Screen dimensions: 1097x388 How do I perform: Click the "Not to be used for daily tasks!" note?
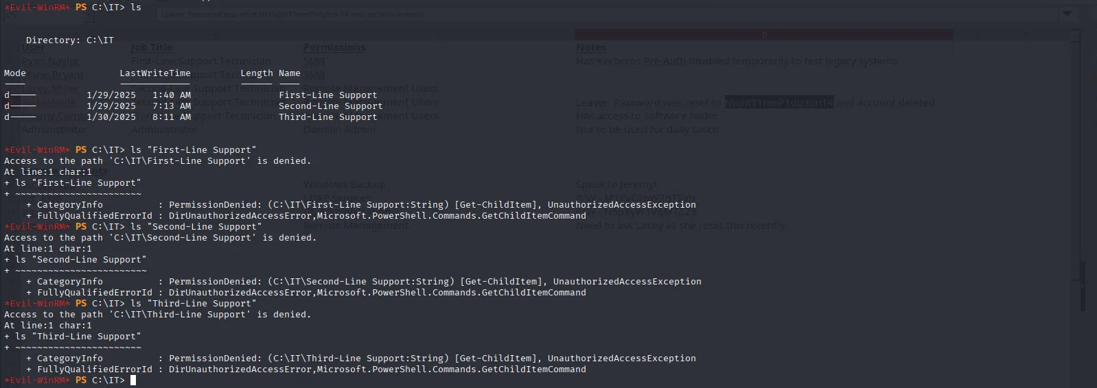click(647, 130)
